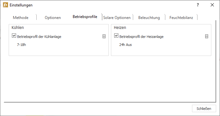Close the Einstellungen dialog window
220x116 pixels.
point(212,5)
